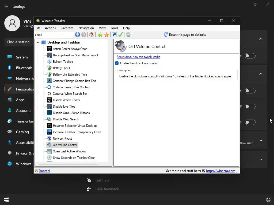Click the Disable Action Center icon

49,100
